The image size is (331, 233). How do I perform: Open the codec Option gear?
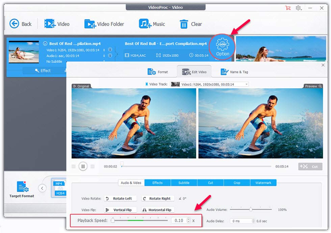(x=222, y=47)
